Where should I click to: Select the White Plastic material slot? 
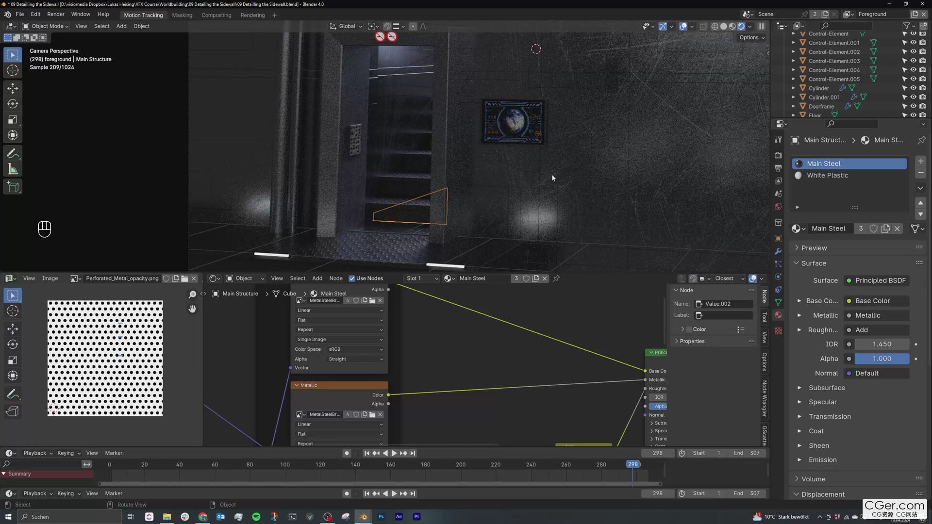(x=849, y=175)
